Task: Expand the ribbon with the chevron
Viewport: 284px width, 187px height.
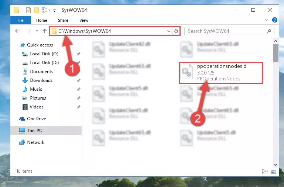Action: point(267,20)
